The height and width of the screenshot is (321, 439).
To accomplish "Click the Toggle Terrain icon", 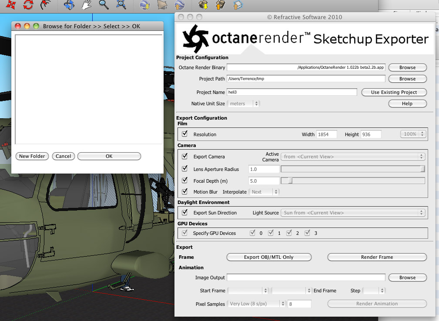I will pos(162,5).
